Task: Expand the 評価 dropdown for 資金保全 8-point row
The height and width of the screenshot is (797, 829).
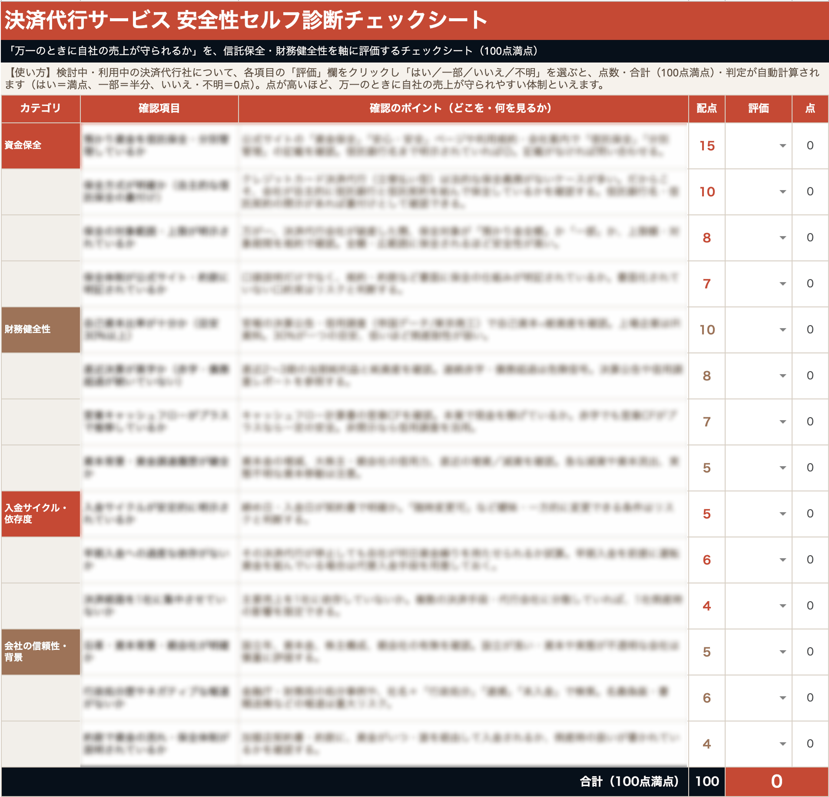Action: point(783,237)
